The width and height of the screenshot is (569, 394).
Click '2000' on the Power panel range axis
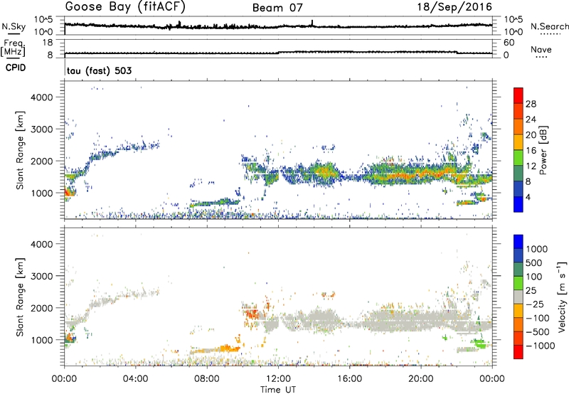point(42,161)
